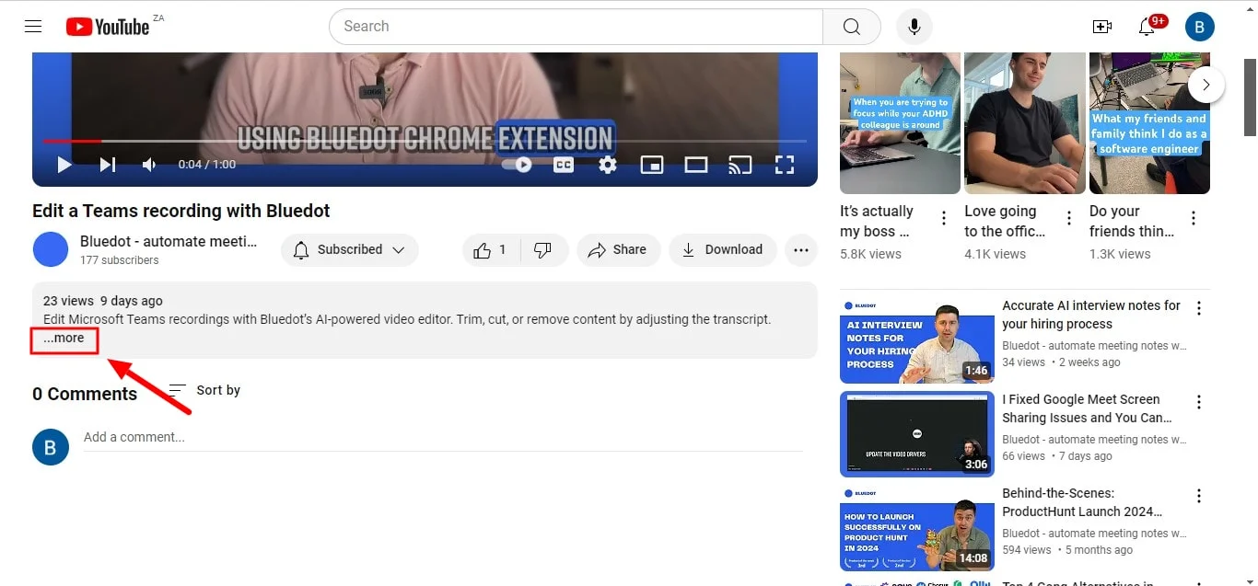Open 'Behind-the-Scenes: ProductHunt Launch' title

pyautogui.click(x=1082, y=502)
